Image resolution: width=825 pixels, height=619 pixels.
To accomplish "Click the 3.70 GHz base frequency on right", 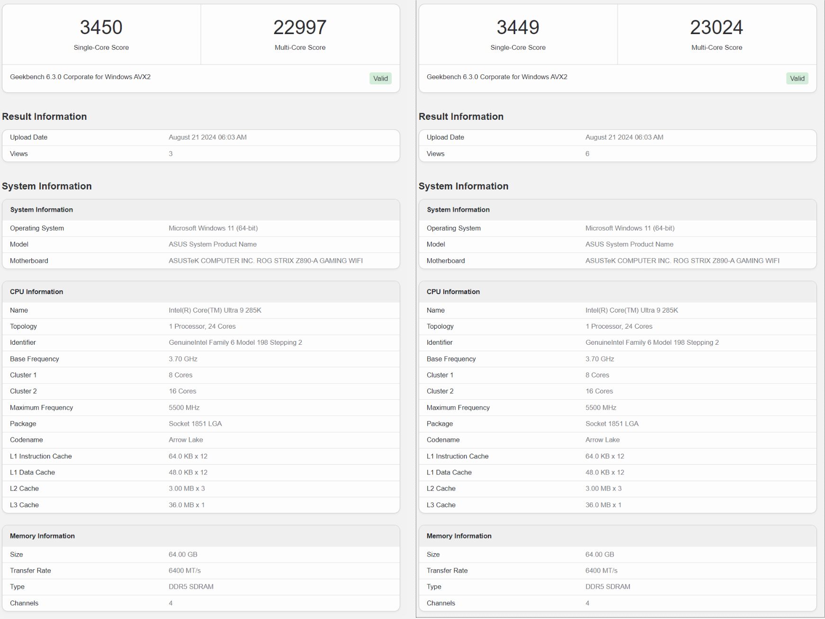I will (x=600, y=359).
